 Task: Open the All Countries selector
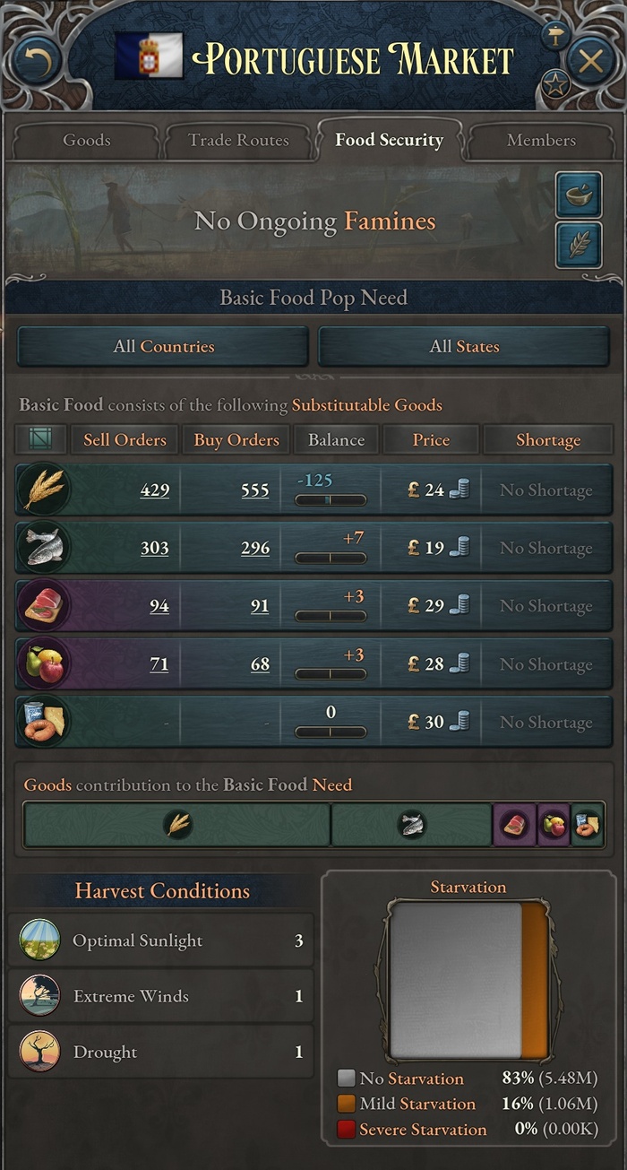point(163,346)
